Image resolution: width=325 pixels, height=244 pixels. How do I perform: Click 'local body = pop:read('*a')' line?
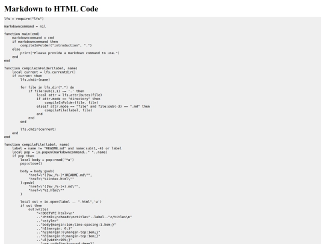47,160
